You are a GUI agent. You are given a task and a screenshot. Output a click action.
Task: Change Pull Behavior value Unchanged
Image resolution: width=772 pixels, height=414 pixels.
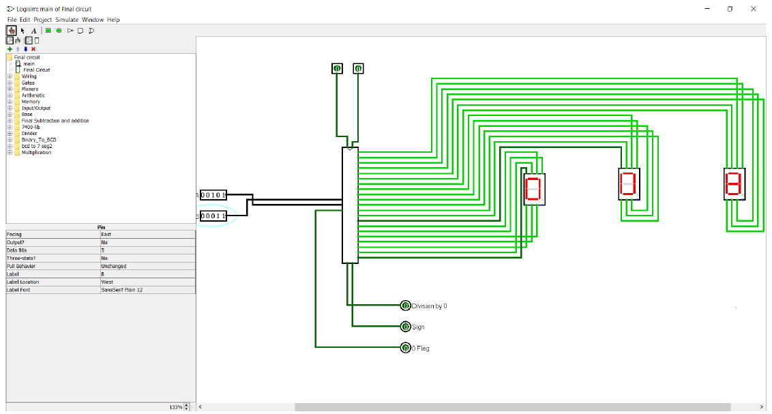pos(148,266)
